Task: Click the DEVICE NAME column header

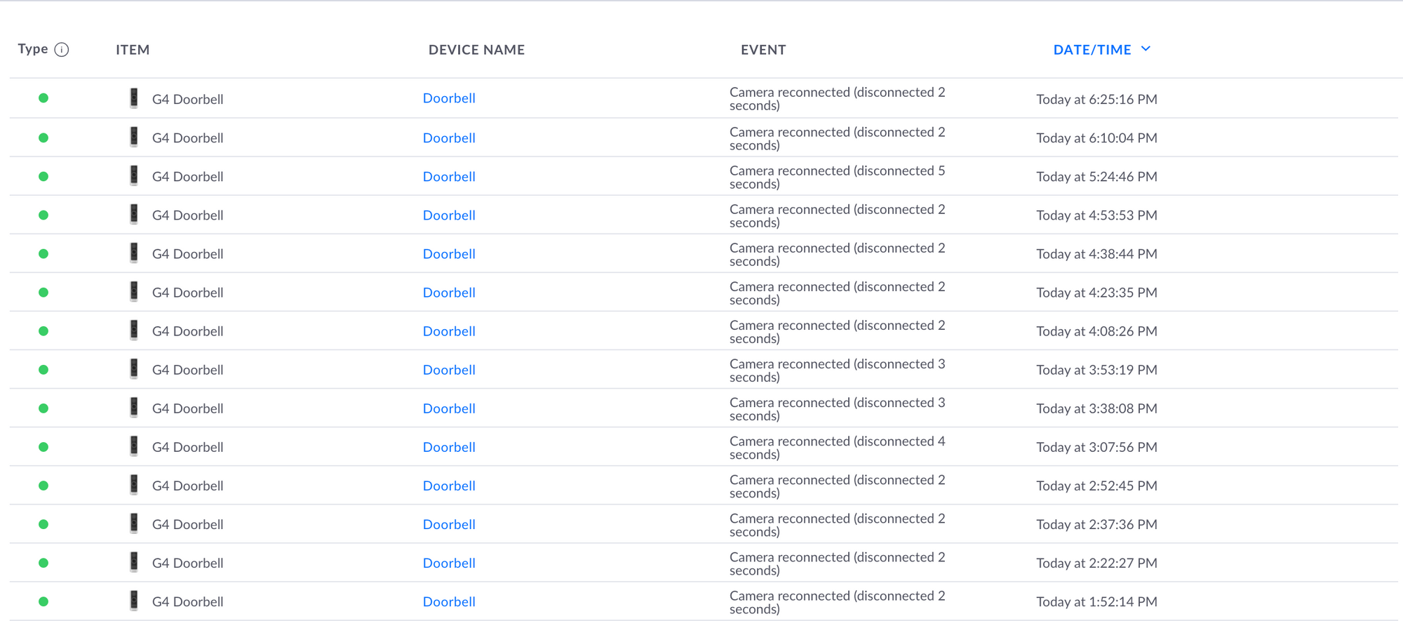Action: (476, 50)
